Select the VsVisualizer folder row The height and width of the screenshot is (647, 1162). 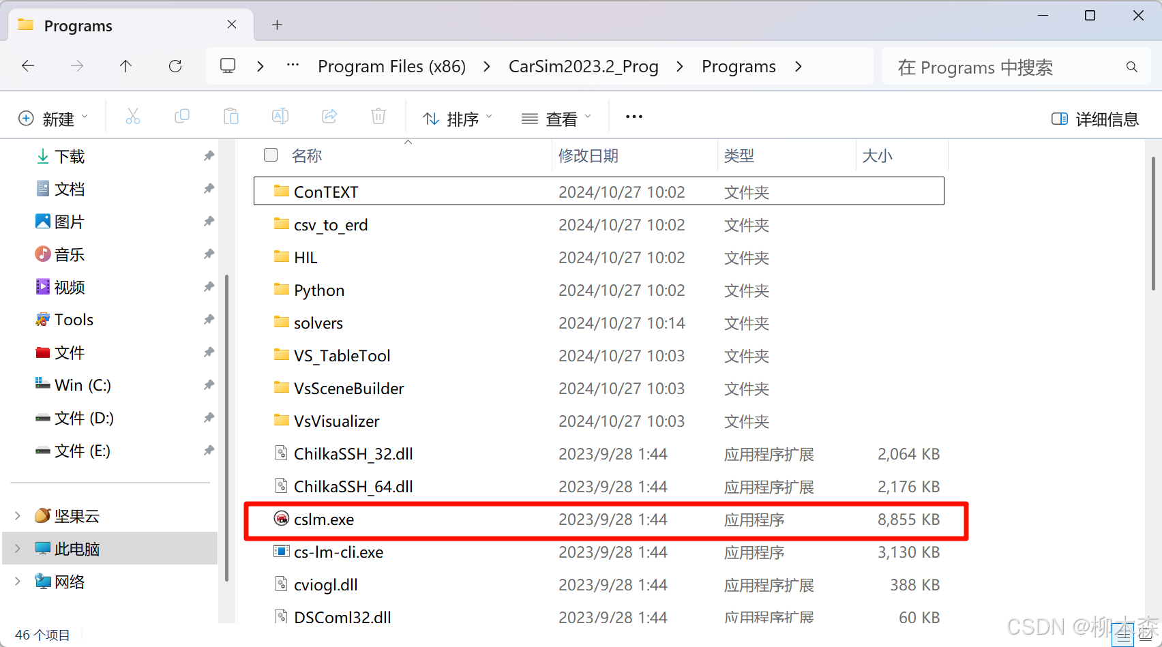click(x=599, y=421)
